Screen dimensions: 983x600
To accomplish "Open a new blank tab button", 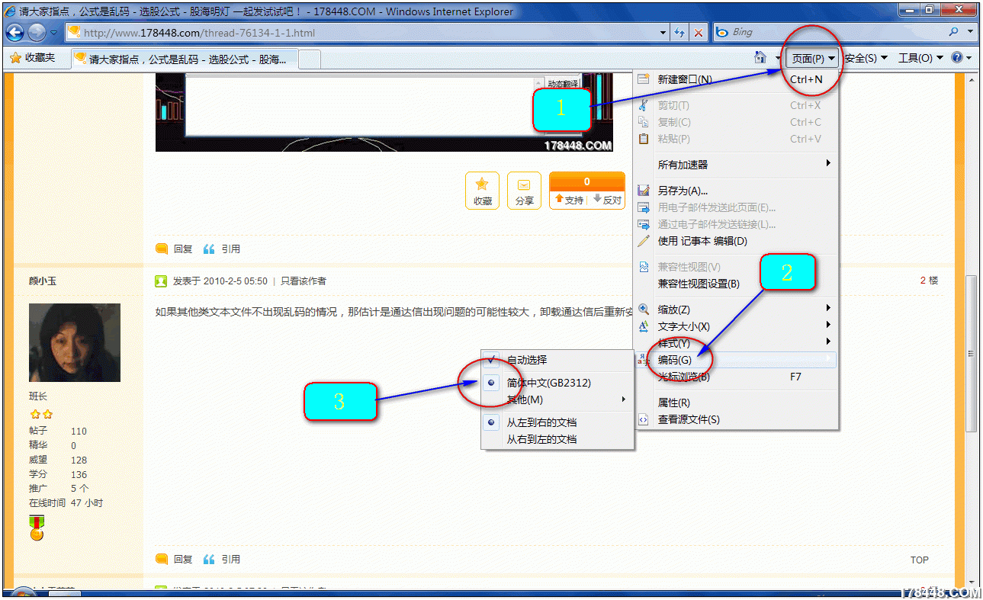I will (309, 59).
